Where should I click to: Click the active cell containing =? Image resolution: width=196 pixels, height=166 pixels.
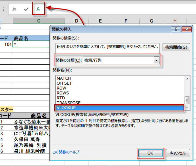(31, 44)
